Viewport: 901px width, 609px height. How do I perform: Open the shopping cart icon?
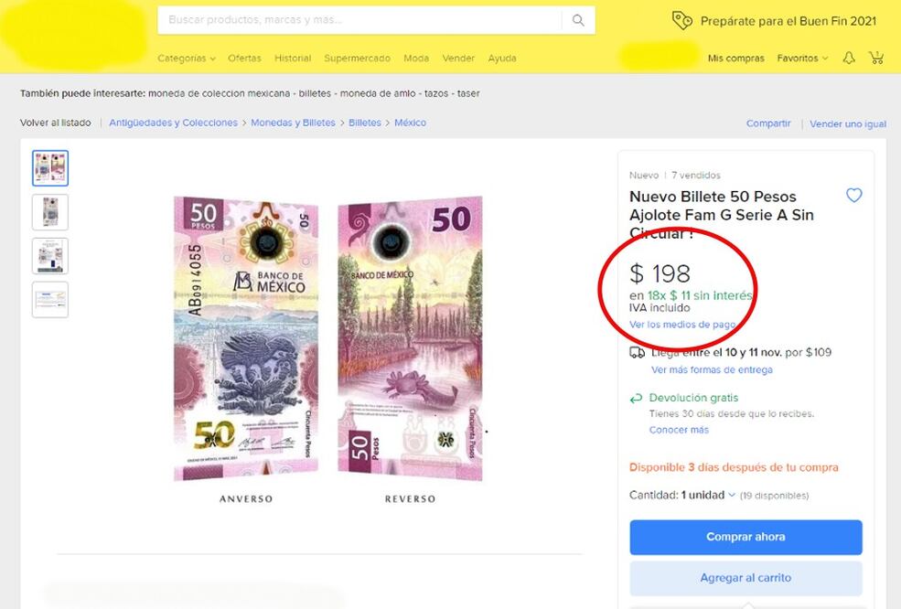click(876, 57)
